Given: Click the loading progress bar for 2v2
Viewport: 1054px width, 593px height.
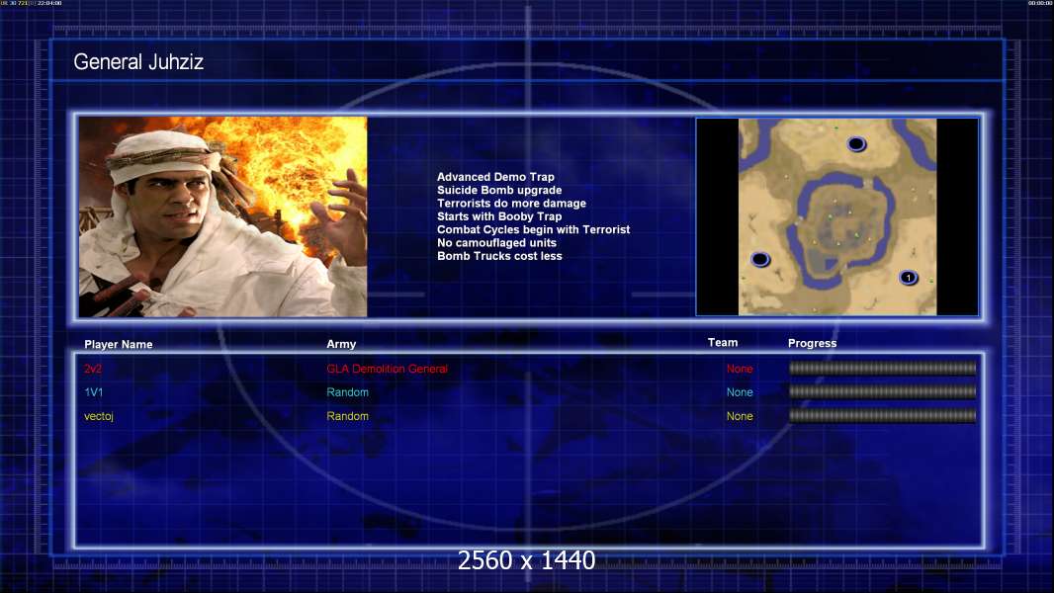Looking at the screenshot, I should point(883,368).
